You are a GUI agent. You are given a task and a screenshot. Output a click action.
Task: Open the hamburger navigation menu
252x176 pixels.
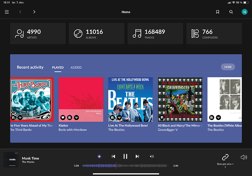7,12
